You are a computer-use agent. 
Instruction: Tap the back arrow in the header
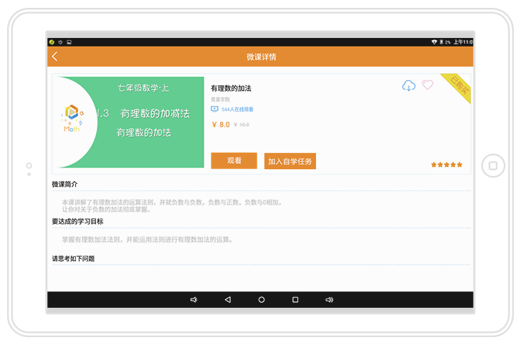(55, 57)
